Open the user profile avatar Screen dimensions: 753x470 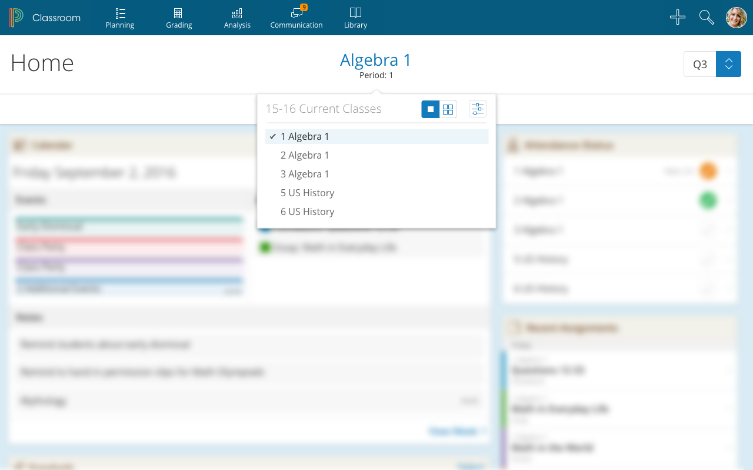[736, 18]
